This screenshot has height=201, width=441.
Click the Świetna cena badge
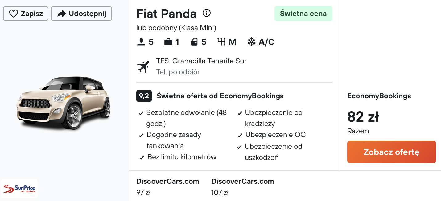point(303,14)
